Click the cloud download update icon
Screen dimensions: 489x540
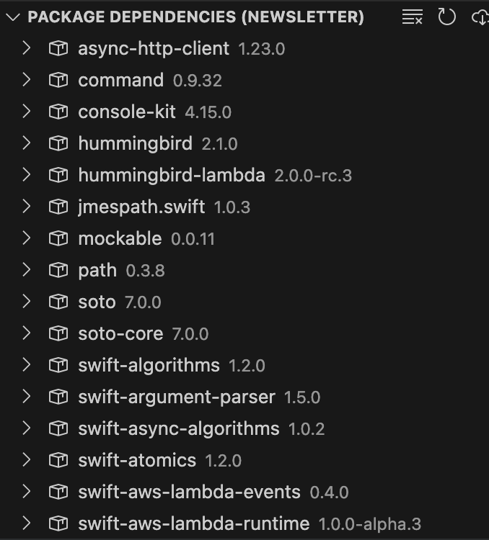pyautogui.click(x=480, y=17)
